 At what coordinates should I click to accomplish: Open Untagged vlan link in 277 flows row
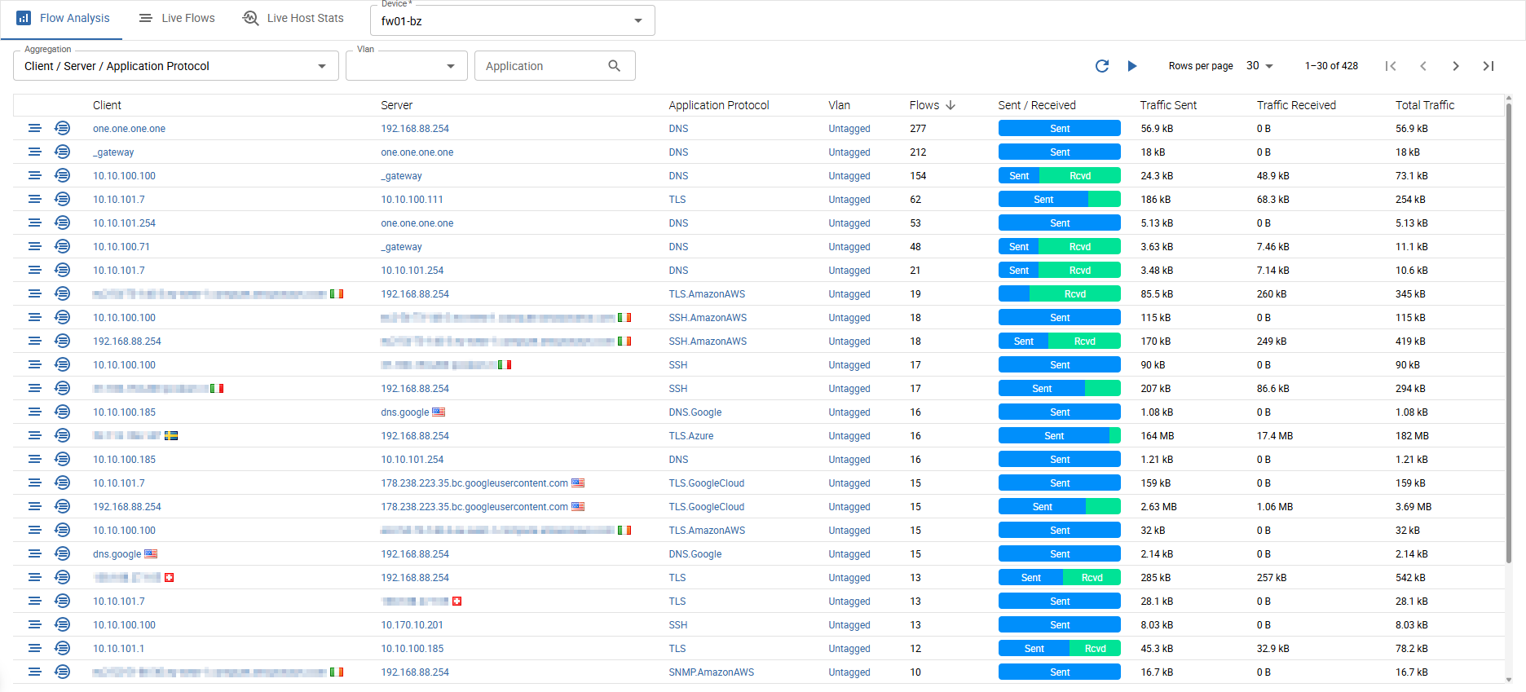point(849,129)
